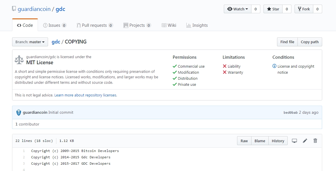
Task: Click the Limitations heading
Action: [x=234, y=57]
